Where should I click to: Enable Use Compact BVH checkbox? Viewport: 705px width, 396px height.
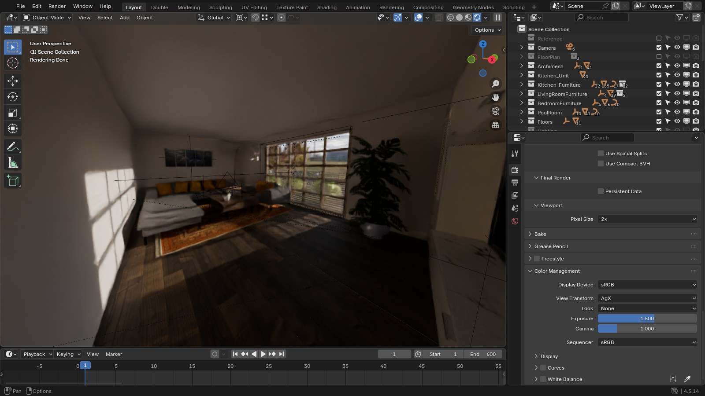coord(601,164)
